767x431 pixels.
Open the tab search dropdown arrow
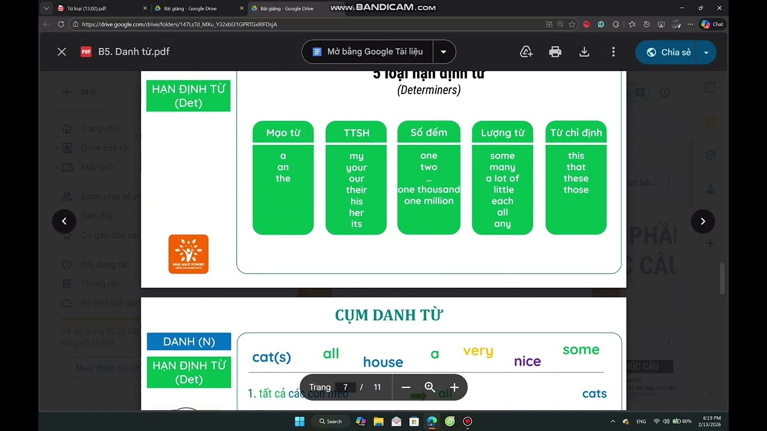click(x=46, y=8)
